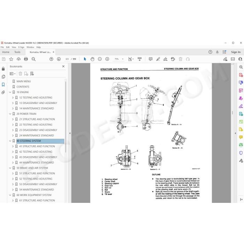Open fit page options icon

pyautogui.click(x=131, y=59)
